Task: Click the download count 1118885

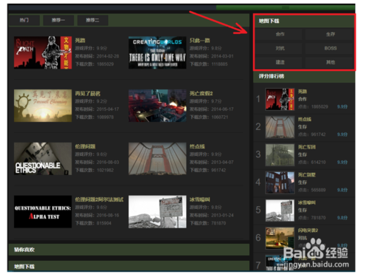Action: pyautogui.click(x=219, y=64)
